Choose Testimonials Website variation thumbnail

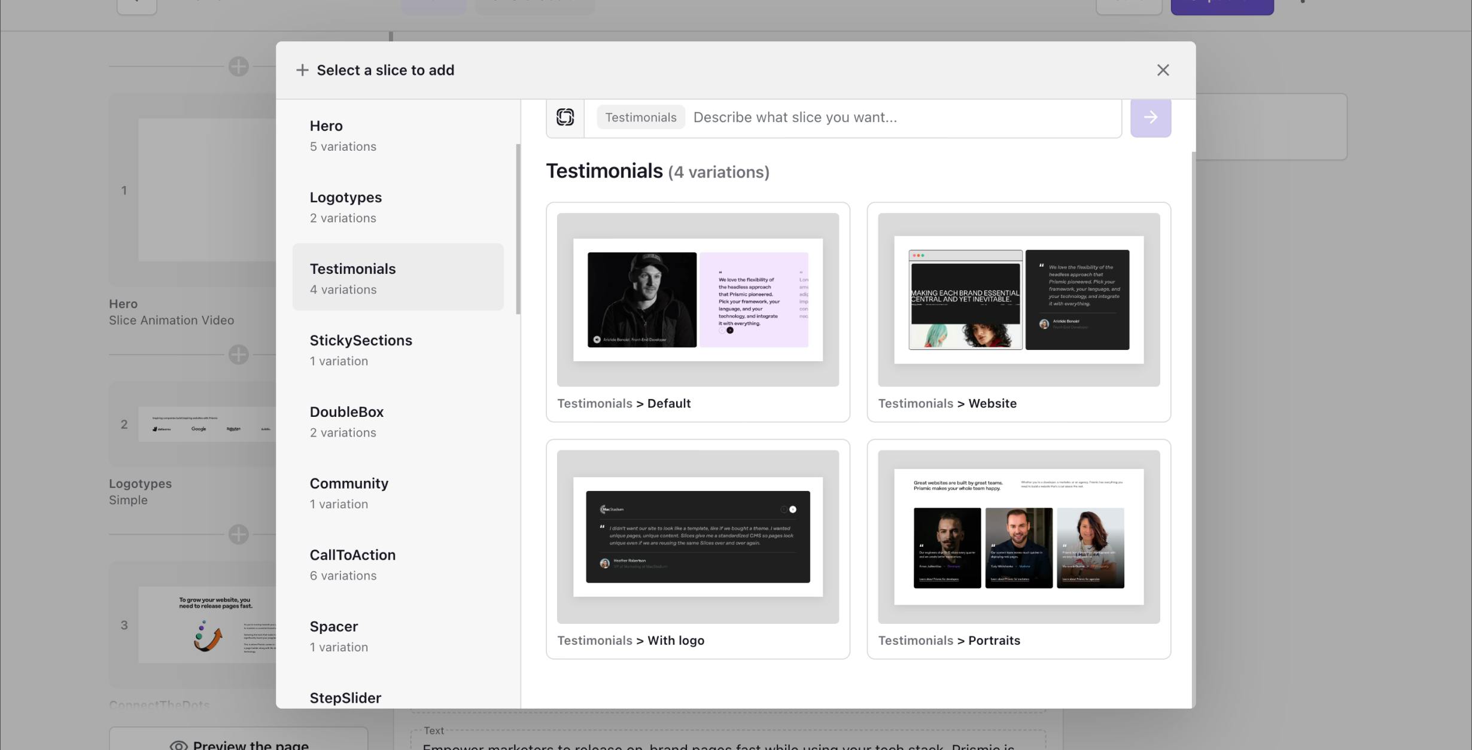coord(1018,300)
